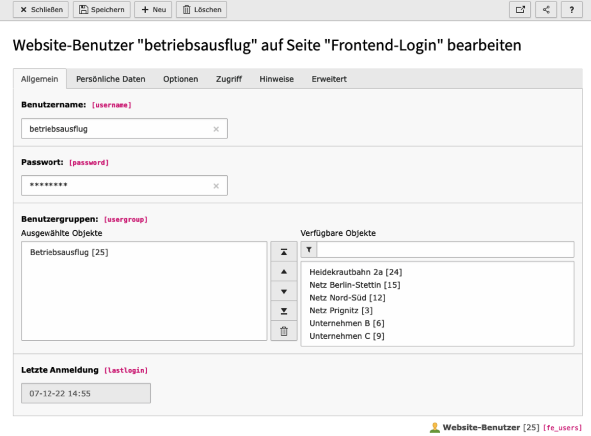Click the Löschen button
Image resolution: width=591 pixels, height=436 pixels.
pos(201,10)
